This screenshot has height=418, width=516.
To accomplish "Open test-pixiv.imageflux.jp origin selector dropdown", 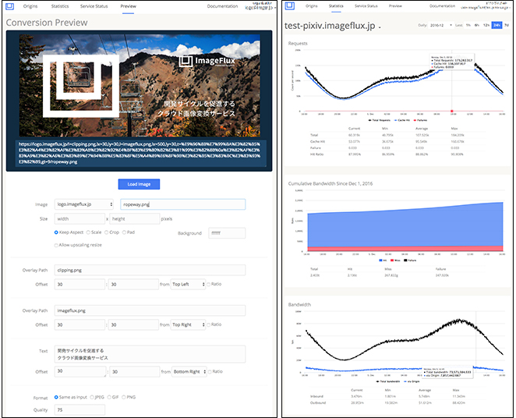I will [333, 26].
